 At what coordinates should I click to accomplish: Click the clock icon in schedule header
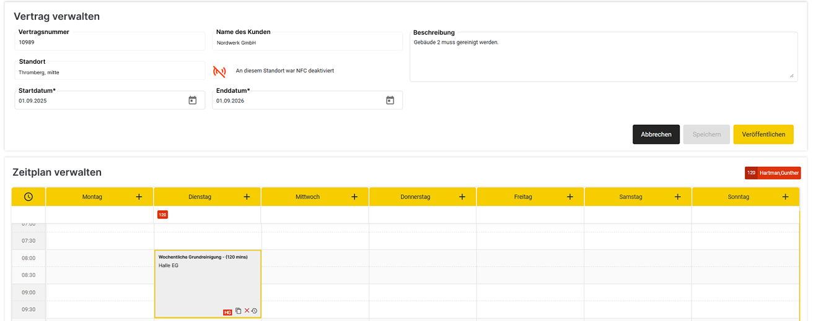tap(29, 197)
